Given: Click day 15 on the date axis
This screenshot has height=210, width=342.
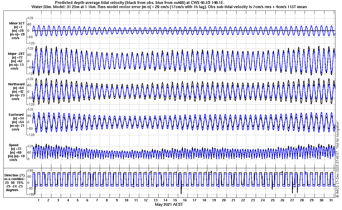Looking at the screenshot, I should point(175,200).
